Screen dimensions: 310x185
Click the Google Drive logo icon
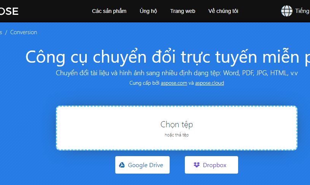coord(122,165)
